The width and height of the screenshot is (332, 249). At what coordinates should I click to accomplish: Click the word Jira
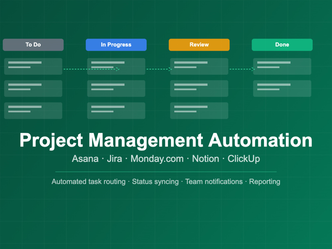tap(115, 159)
